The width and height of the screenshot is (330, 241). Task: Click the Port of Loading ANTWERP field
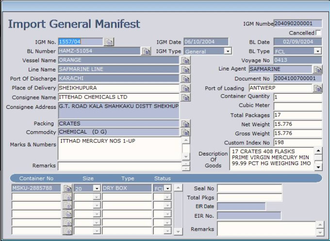280,88
